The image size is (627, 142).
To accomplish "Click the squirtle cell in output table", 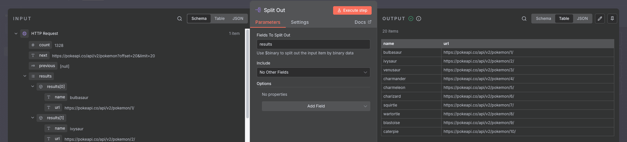I will tap(411, 105).
